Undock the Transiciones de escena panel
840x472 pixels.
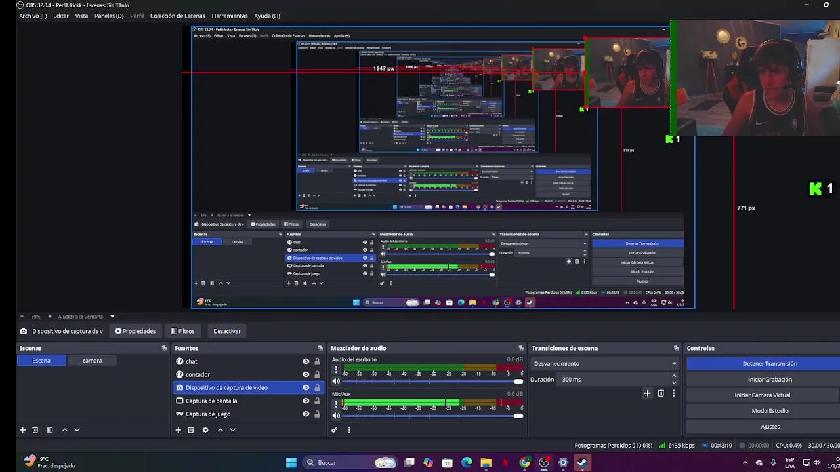[x=676, y=348]
